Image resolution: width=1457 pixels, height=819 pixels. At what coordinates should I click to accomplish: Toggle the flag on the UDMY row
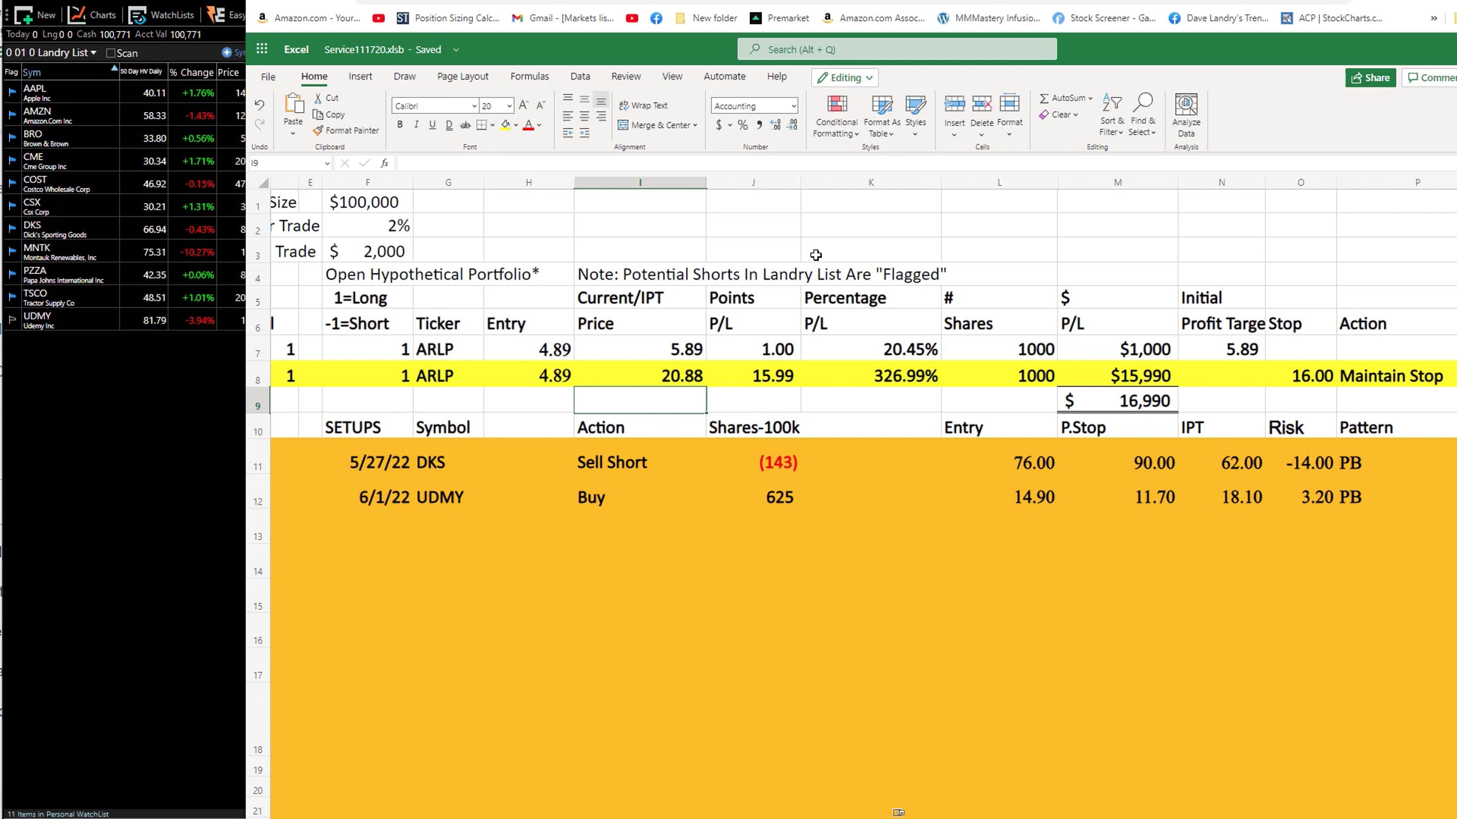[x=12, y=320]
